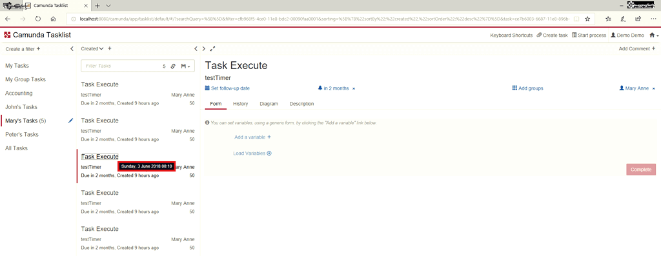The height and width of the screenshot is (256, 661).
Task: Click Create a filter
Action: 23,49
